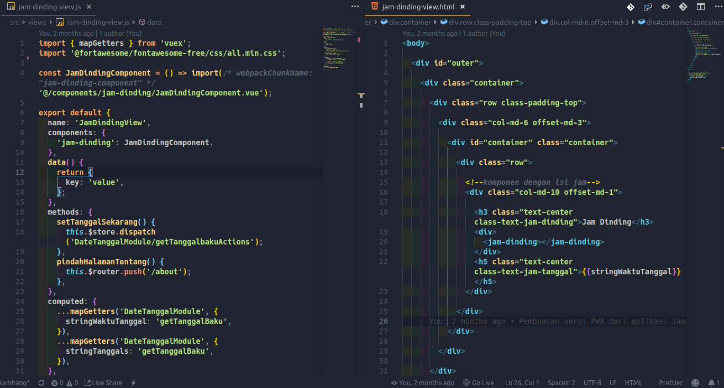
Task: Switch to the jam-dinding-view.html tab
Action: 417,7
